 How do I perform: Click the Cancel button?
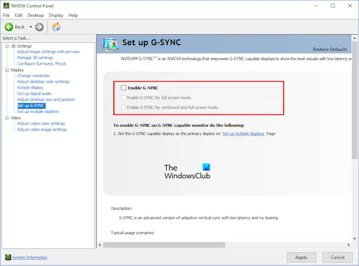click(337, 257)
